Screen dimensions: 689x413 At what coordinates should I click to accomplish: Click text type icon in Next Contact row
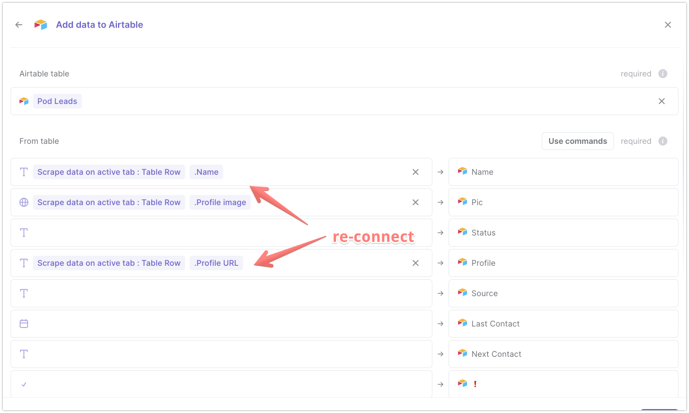(x=24, y=354)
